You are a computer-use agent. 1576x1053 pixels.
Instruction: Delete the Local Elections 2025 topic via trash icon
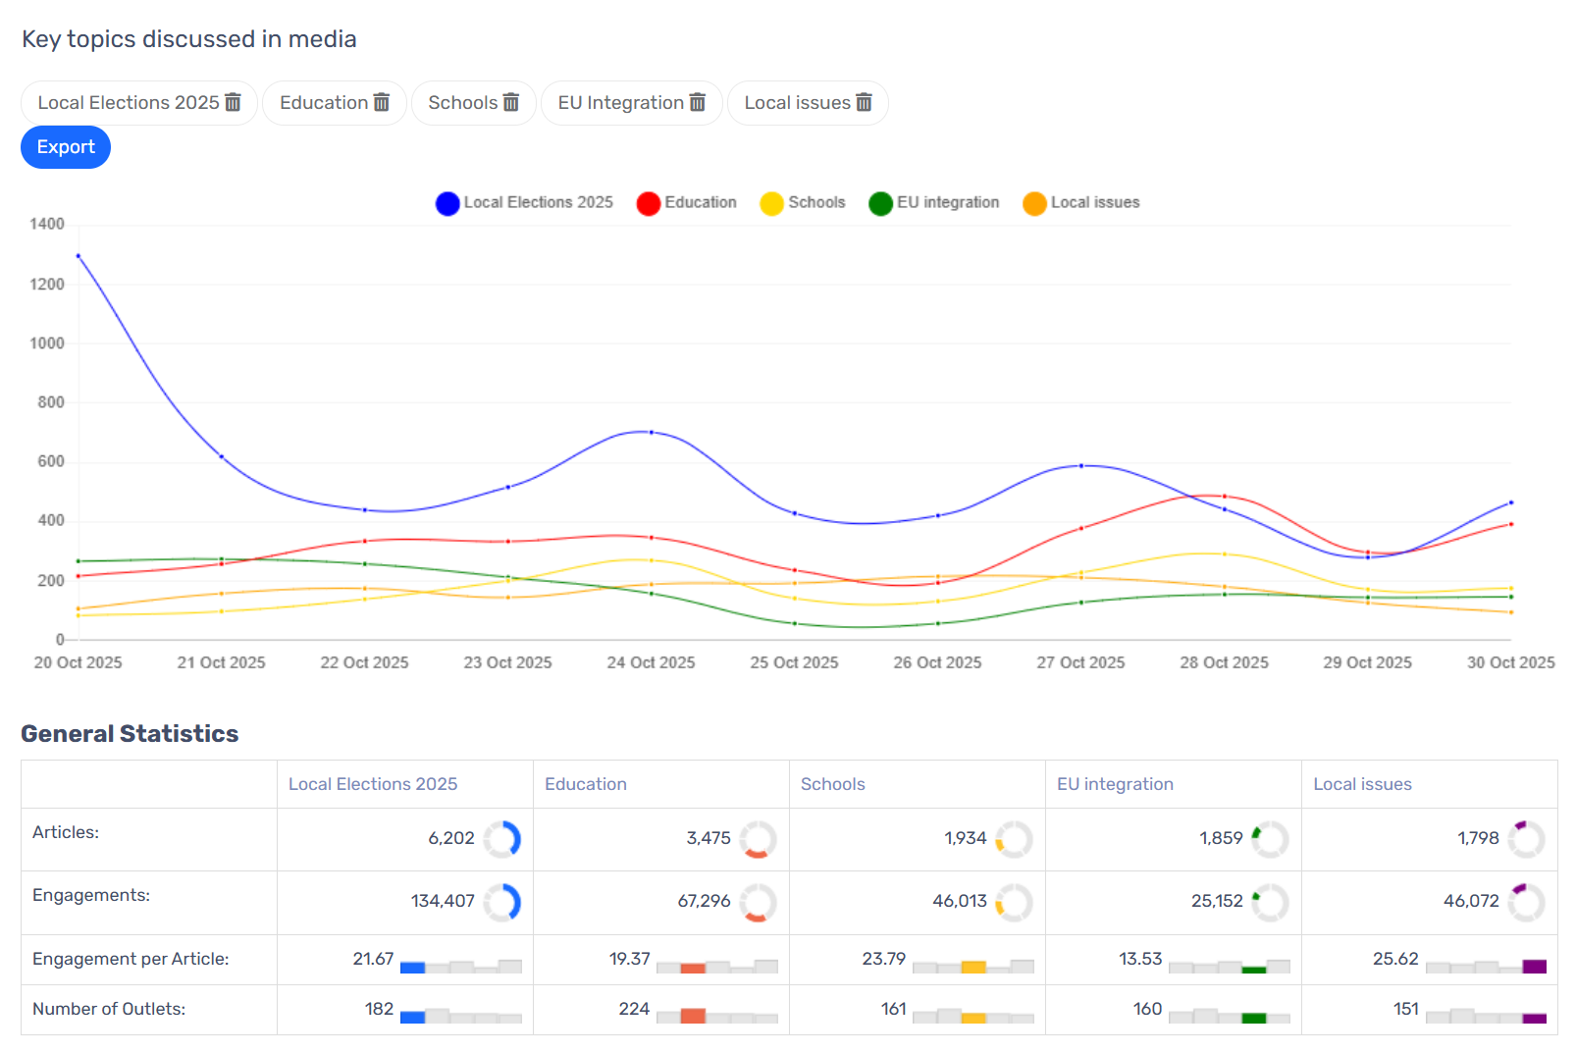point(233,103)
